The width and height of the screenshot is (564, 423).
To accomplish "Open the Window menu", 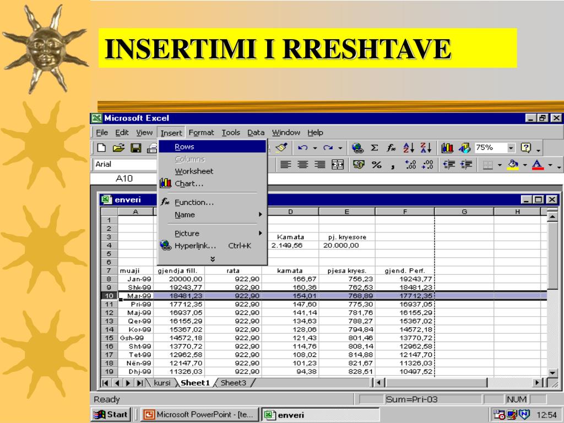I will point(286,133).
